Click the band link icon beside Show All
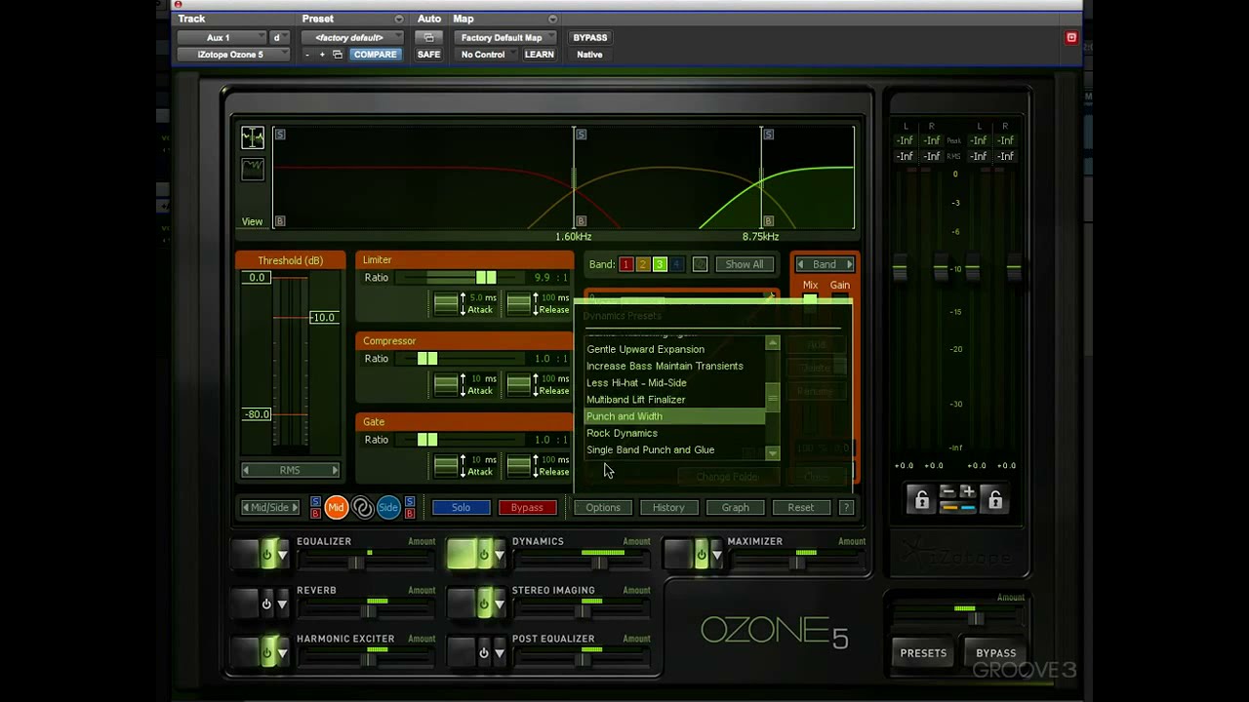This screenshot has width=1249, height=702. [x=700, y=264]
